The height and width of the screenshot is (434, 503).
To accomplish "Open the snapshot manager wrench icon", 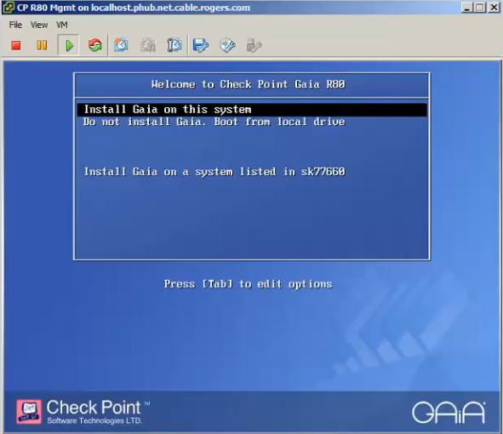I will (x=174, y=45).
